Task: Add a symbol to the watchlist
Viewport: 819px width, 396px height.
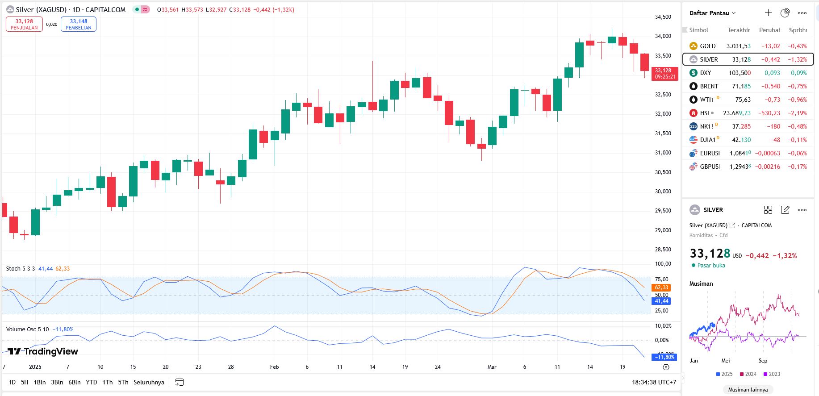Action: tap(768, 13)
